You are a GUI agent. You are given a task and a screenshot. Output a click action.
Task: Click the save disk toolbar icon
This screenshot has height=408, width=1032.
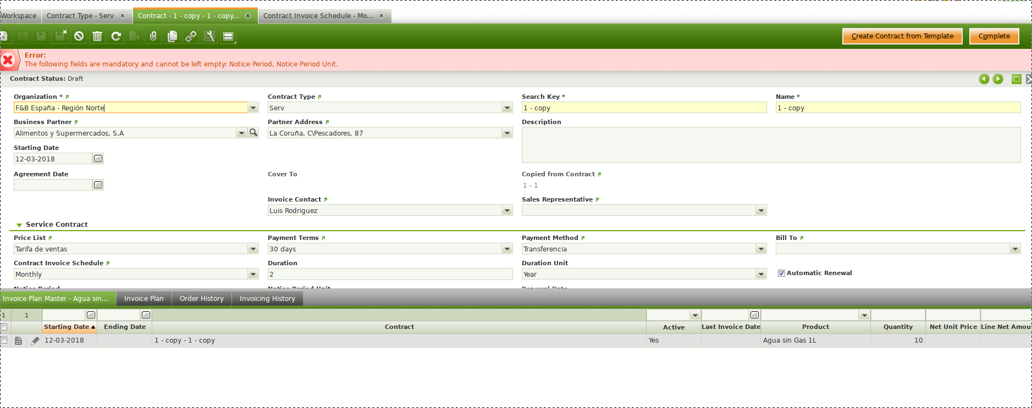click(41, 36)
